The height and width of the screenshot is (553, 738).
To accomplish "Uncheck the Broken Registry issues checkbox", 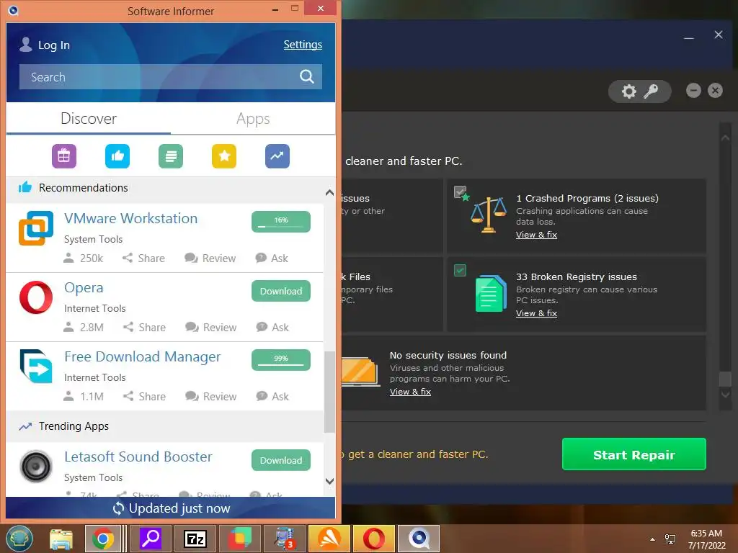I will (x=460, y=271).
